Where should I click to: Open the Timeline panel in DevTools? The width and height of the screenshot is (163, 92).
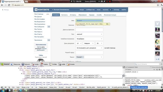44,64
